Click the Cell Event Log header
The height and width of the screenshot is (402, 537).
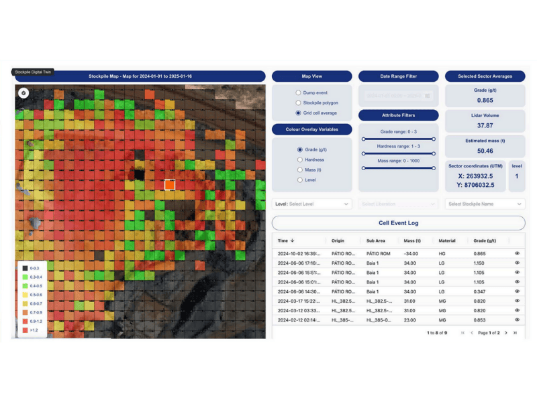399,223
